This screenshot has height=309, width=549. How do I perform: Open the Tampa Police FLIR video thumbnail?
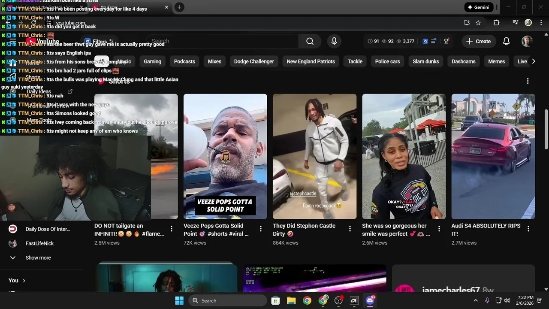click(x=314, y=278)
